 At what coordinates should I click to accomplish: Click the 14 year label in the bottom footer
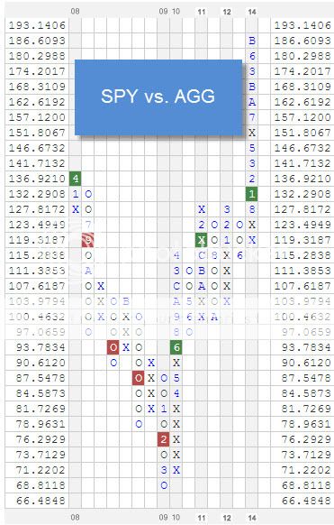[252, 518]
